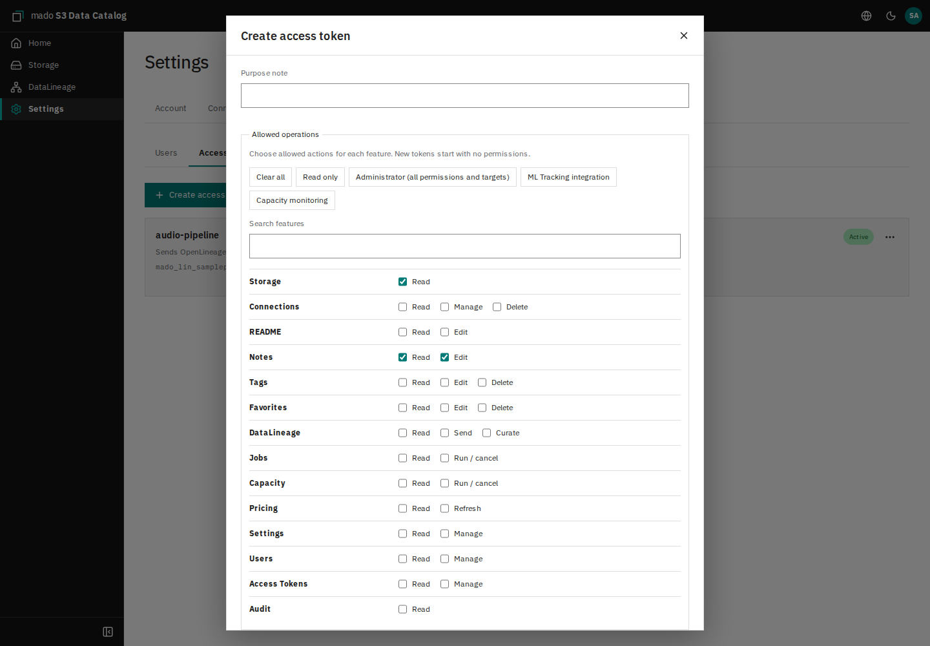The height and width of the screenshot is (646, 930).
Task: Check Access Tokens Manage checkbox
Action: click(444, 584)
